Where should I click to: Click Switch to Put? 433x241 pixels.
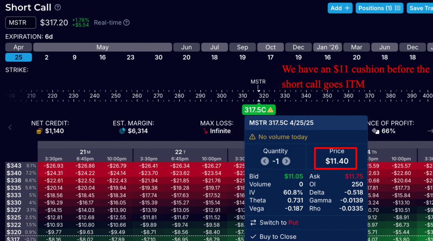[279, 222]
